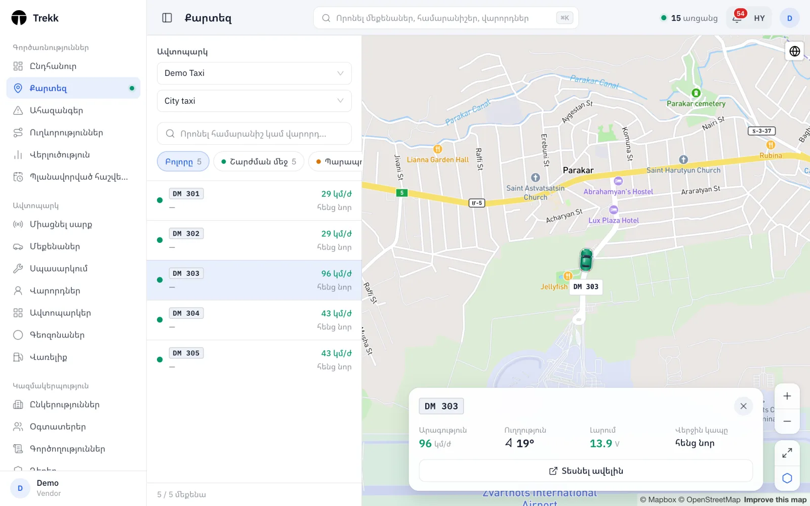Zoom in the map with plus button
Image resolution: width=810 pixels, height=506 pixels.
pos(787,396)
